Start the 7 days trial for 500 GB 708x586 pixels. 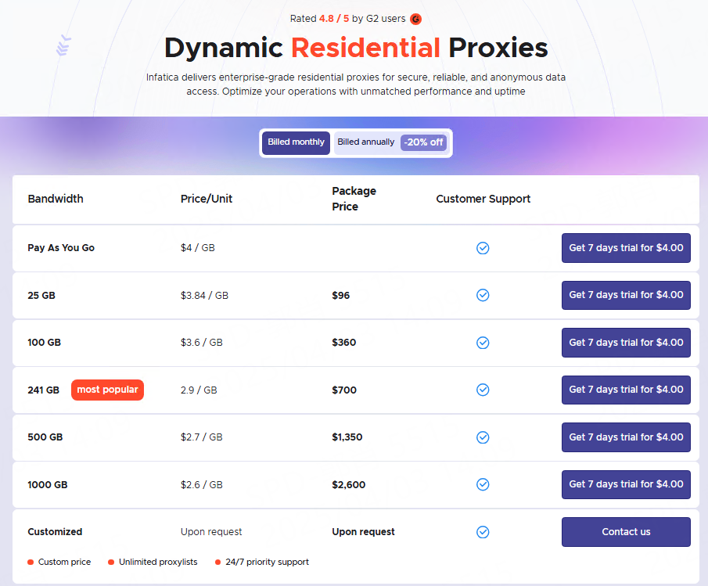[626, 437]
